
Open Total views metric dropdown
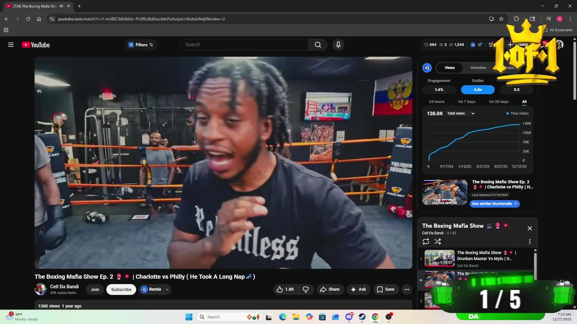(x=461, y=113)
